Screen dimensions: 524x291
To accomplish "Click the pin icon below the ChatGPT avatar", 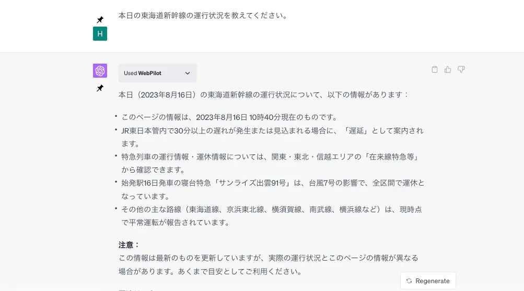I will pos(100,88).
